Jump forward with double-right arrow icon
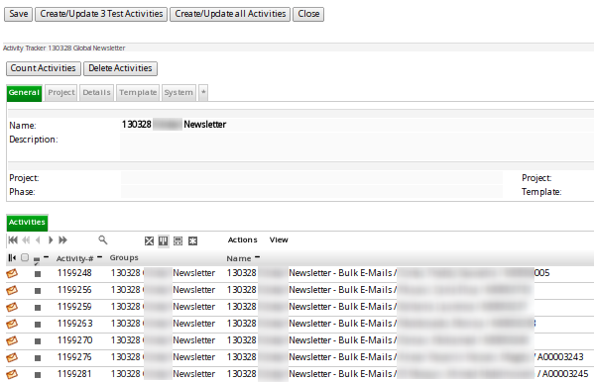Viewport: 594px width, 382px height. click(62, 239)
